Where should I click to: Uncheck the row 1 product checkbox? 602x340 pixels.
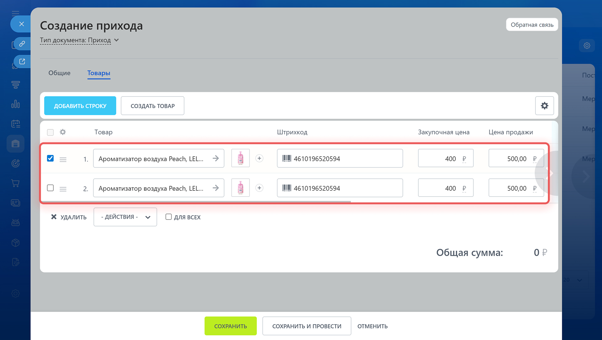coord(50,158)
